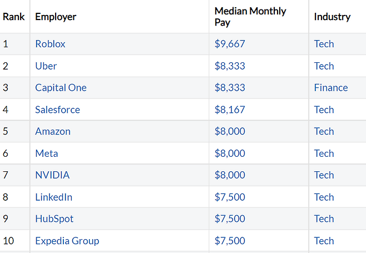Click the Employer column header
The height and width of the screenshot is (253, 366).
56,17
